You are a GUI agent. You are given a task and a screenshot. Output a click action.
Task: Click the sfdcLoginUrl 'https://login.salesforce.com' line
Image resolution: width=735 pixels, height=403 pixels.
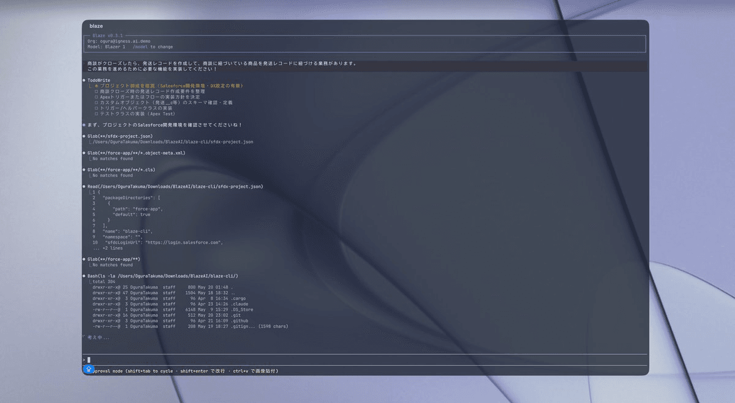163,242
